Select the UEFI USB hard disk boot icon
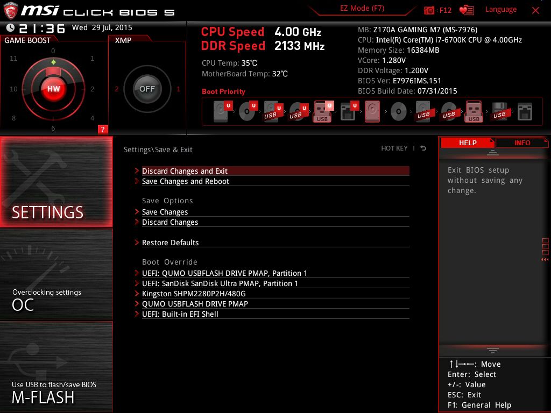Screen dimensions: 551x413 273,111
